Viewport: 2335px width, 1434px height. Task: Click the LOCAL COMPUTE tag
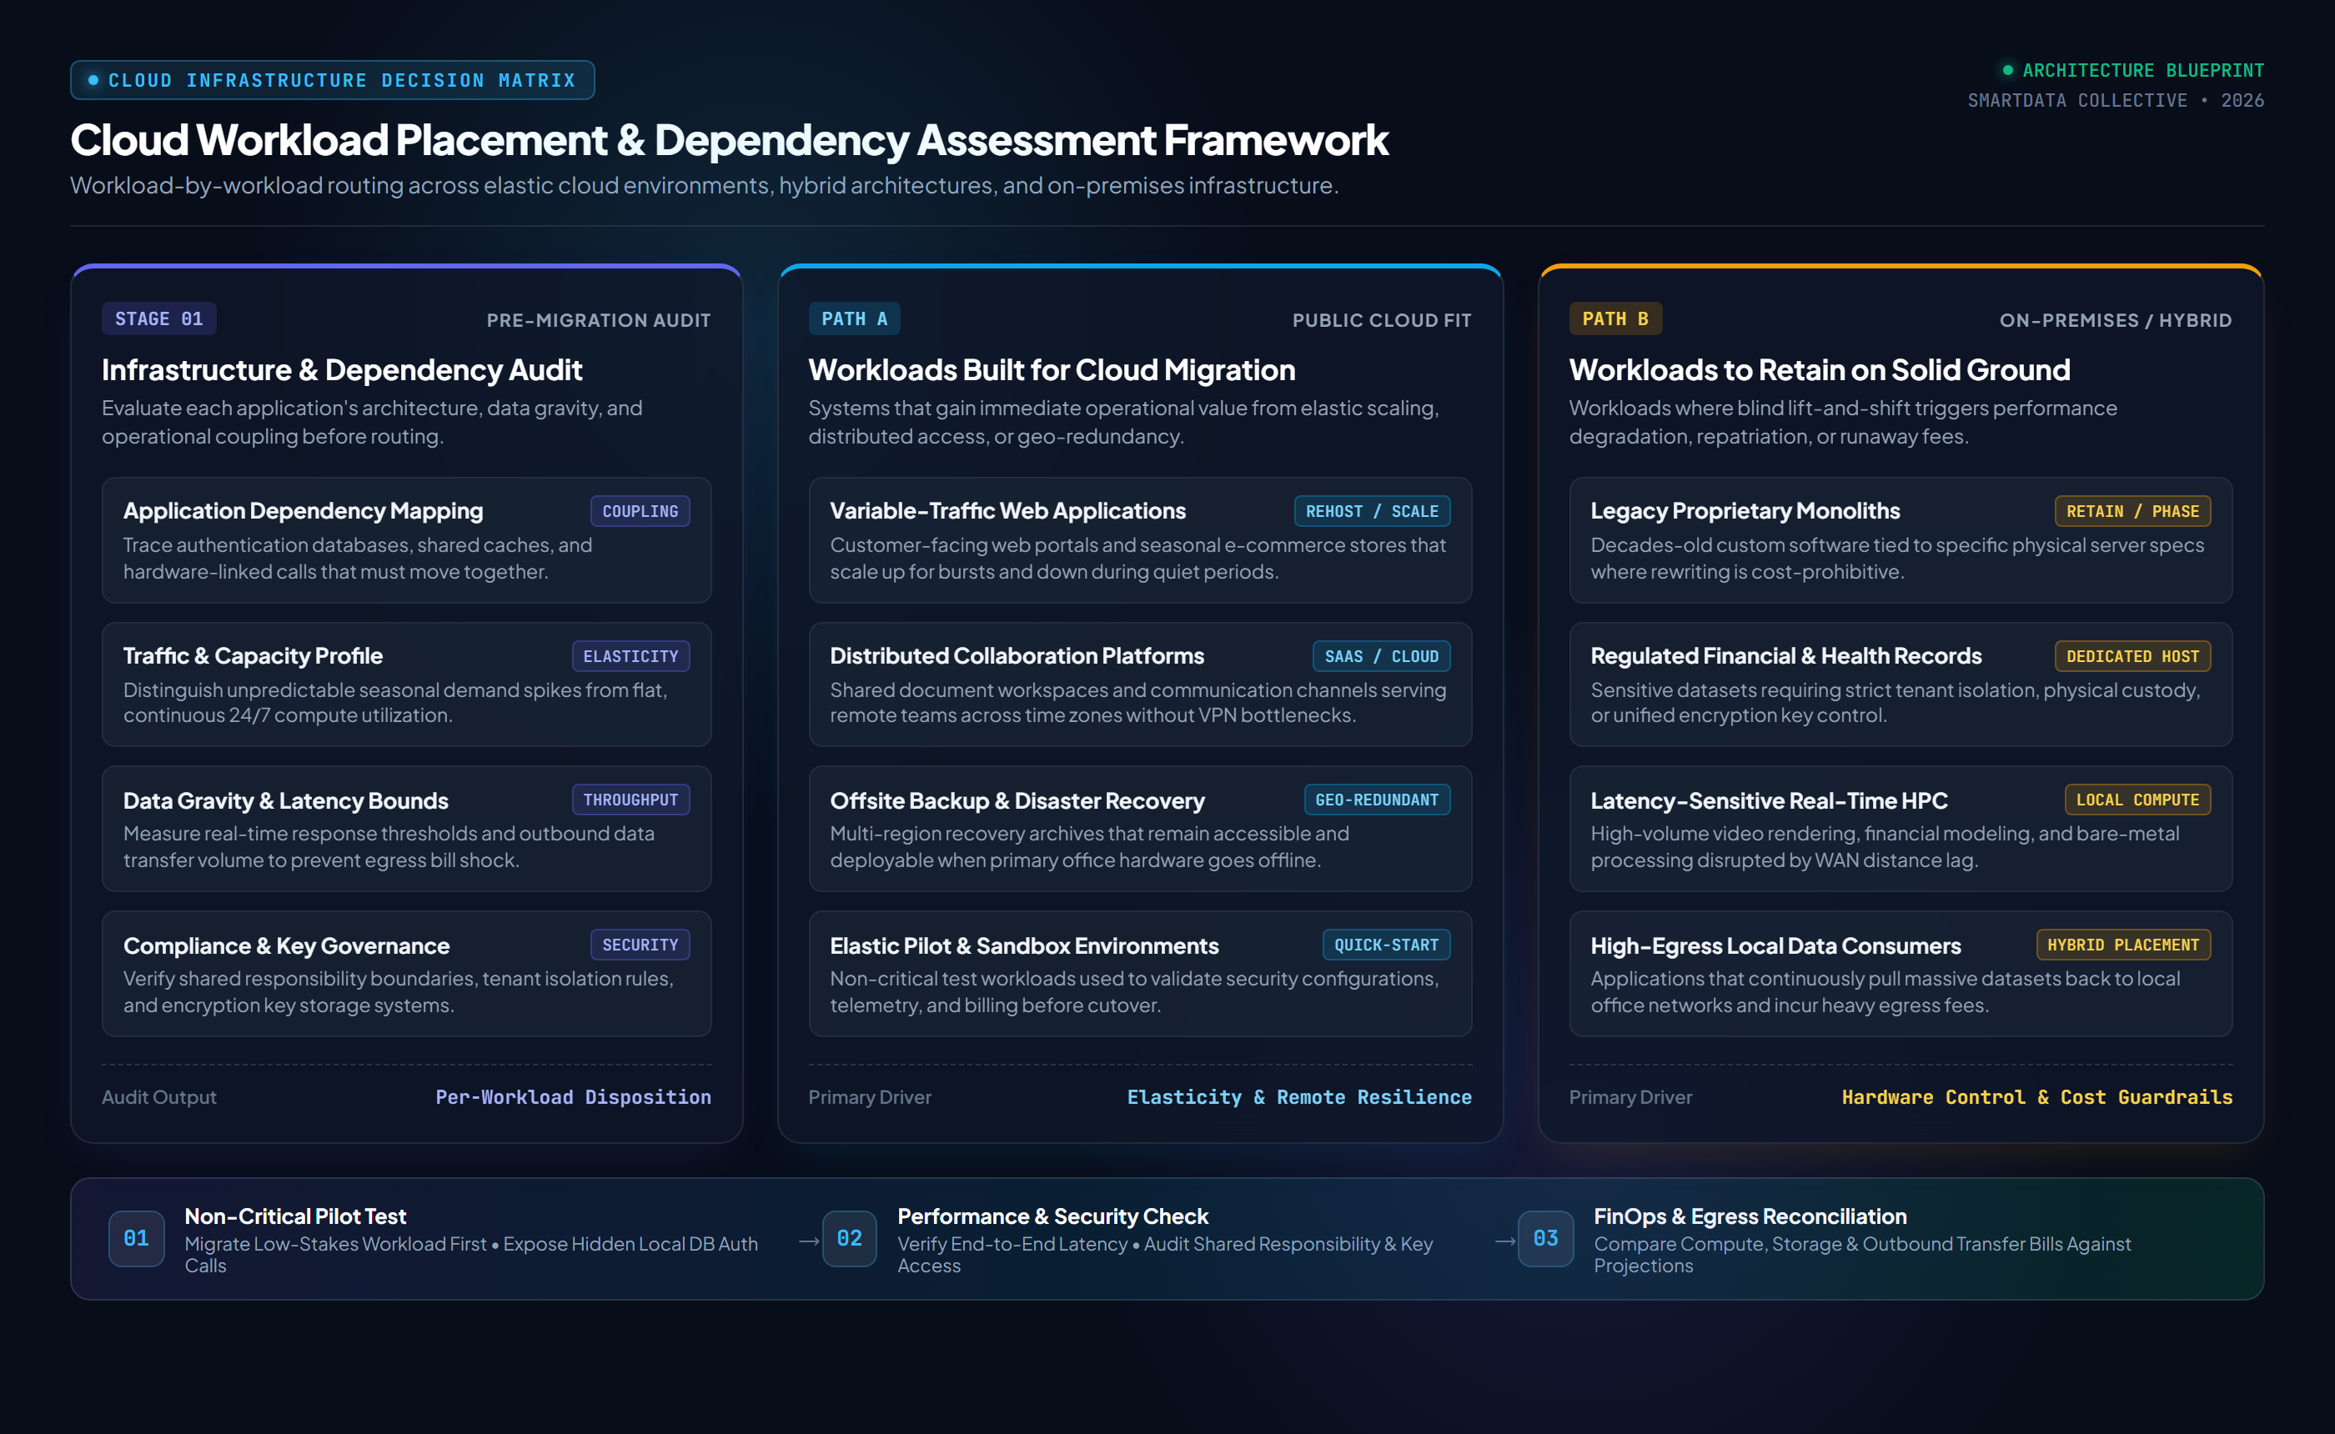pos(2137,800)
